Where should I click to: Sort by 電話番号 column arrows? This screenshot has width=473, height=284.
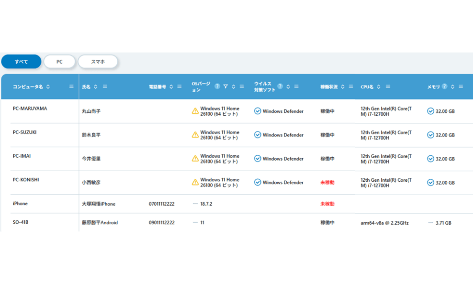point(171,87)
